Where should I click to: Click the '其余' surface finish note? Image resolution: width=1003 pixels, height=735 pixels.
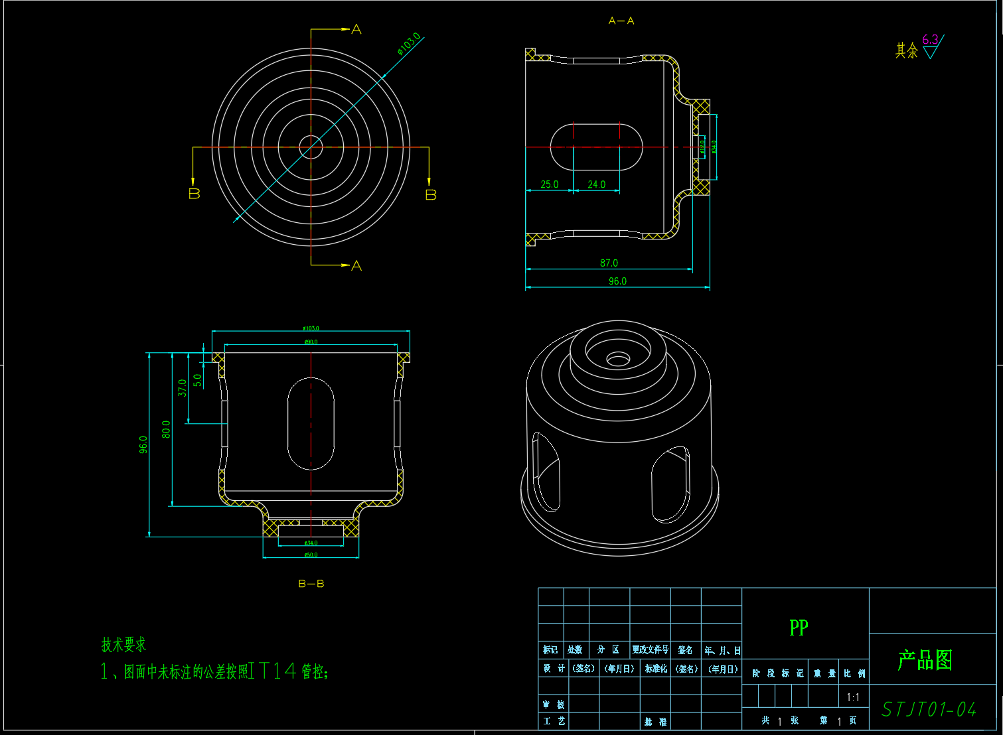906,50
